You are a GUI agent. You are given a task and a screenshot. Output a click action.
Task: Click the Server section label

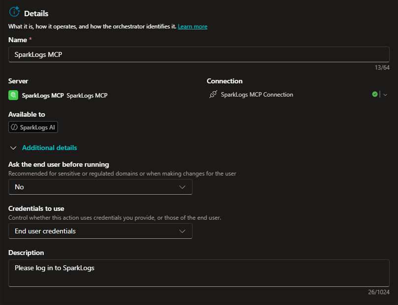[x=18, y=81]
